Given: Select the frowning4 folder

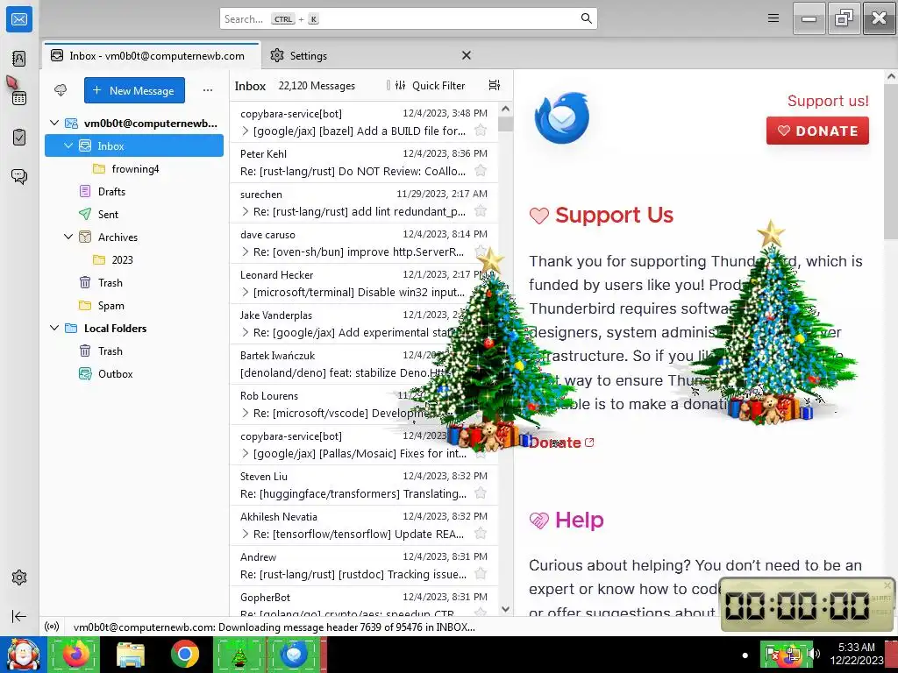Looking at the screenshot, I should pos(135,169).
